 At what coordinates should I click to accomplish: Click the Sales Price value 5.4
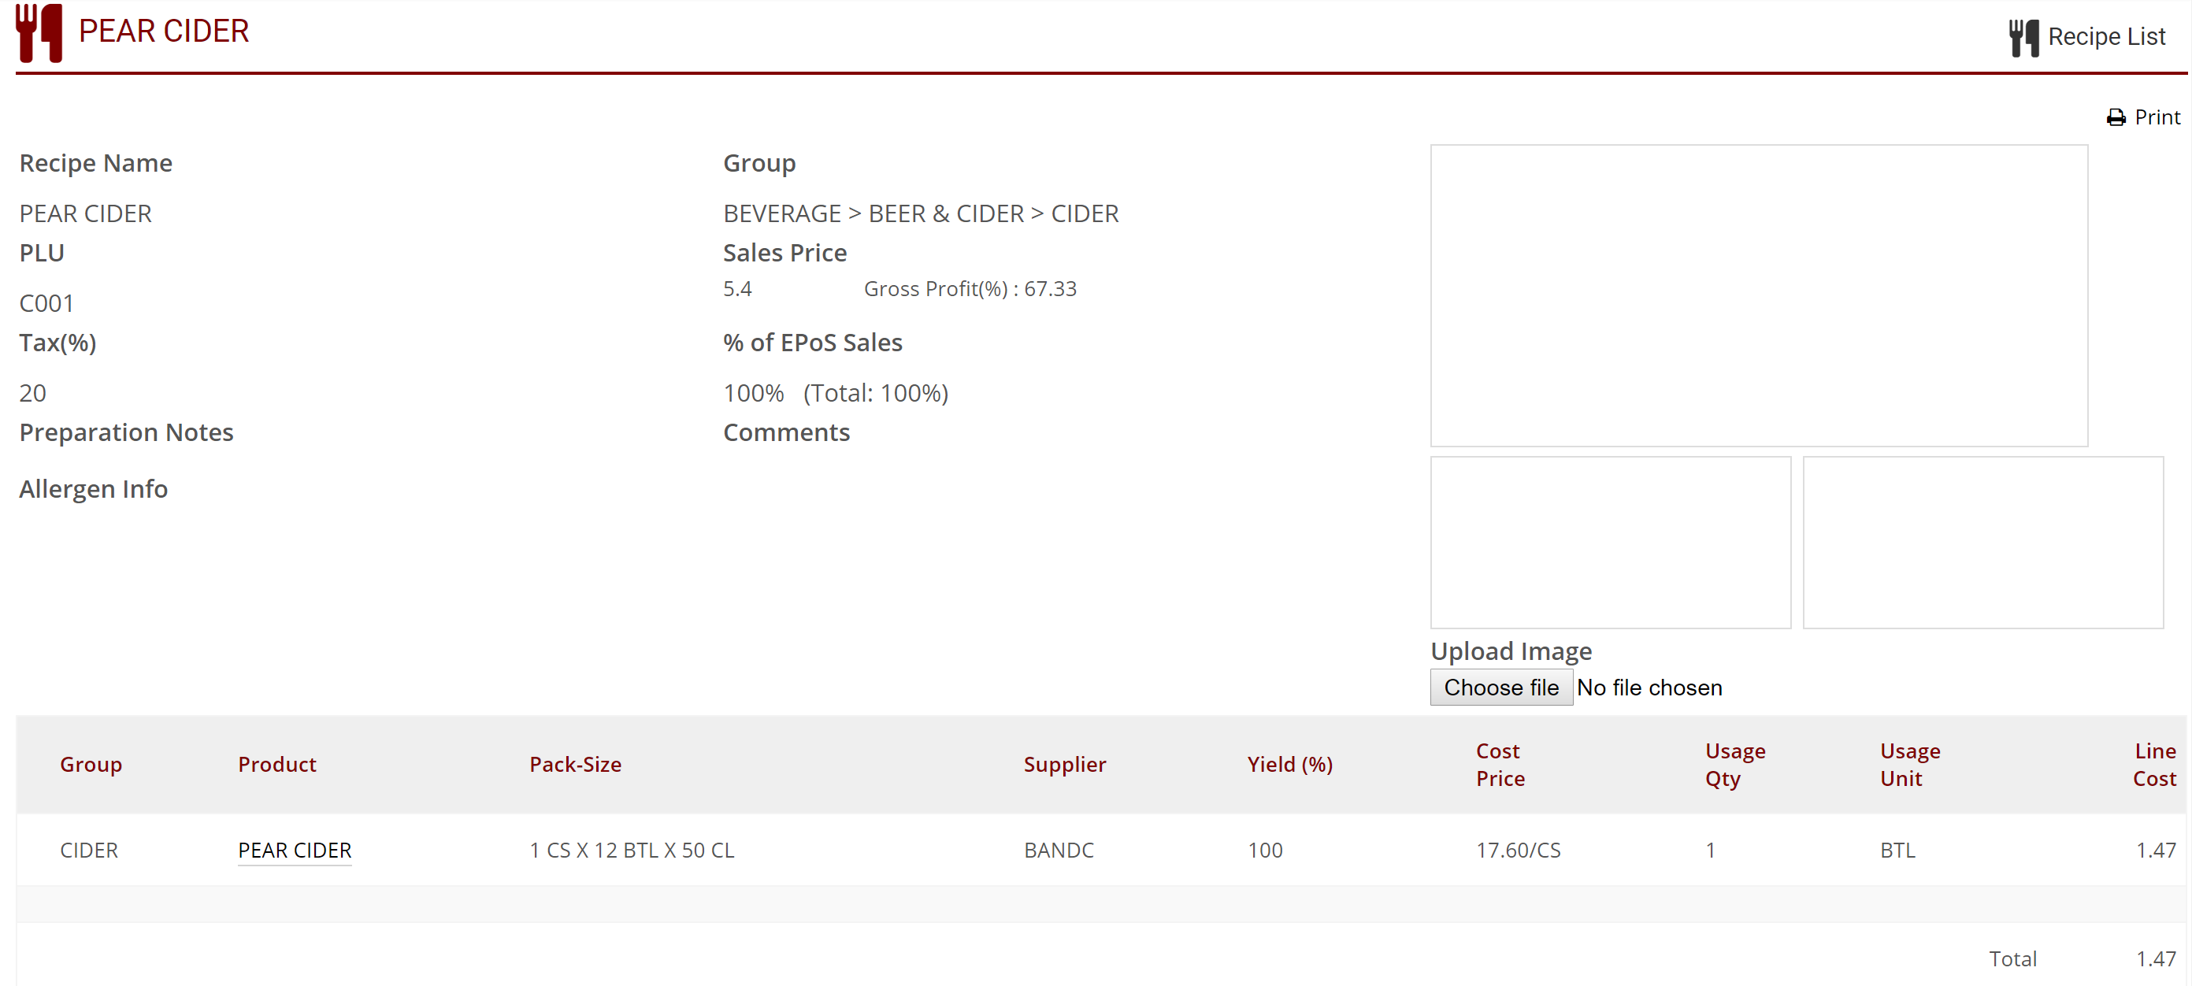[737, 288]
